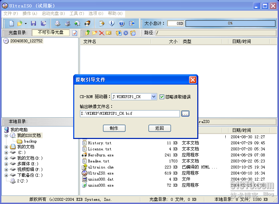Open the 工具(T) menu
This screenshot has height=204, width=279.
point(77,14)
